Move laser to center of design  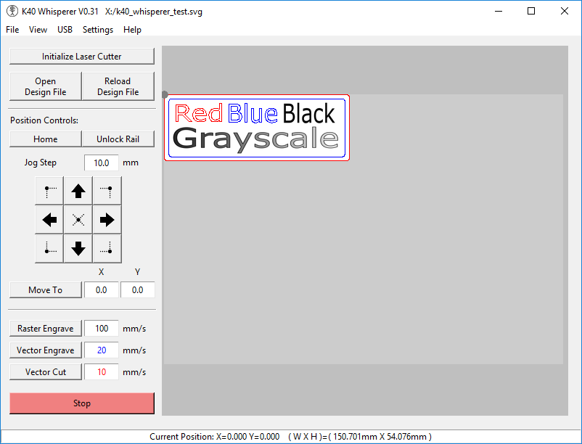(x=78, y=220)
